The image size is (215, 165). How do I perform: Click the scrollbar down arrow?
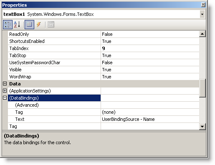(202, 127)
